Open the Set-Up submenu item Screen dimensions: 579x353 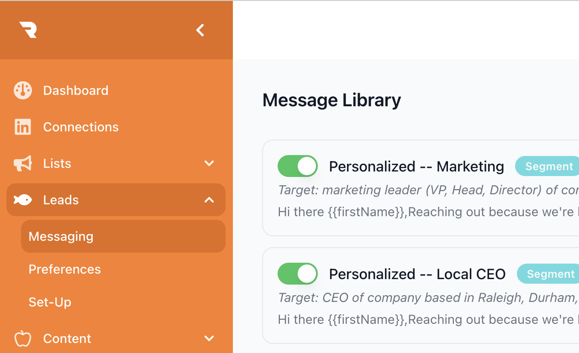(x=50, y=302)
